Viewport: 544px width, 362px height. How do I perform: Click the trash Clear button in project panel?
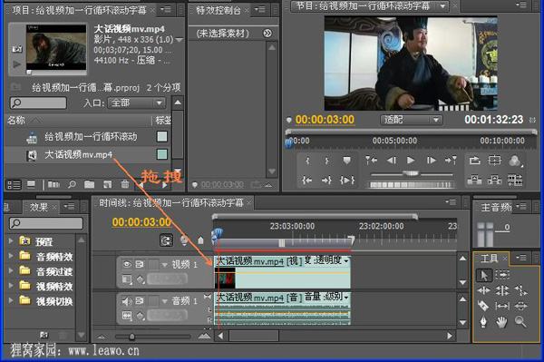(125, 184)
